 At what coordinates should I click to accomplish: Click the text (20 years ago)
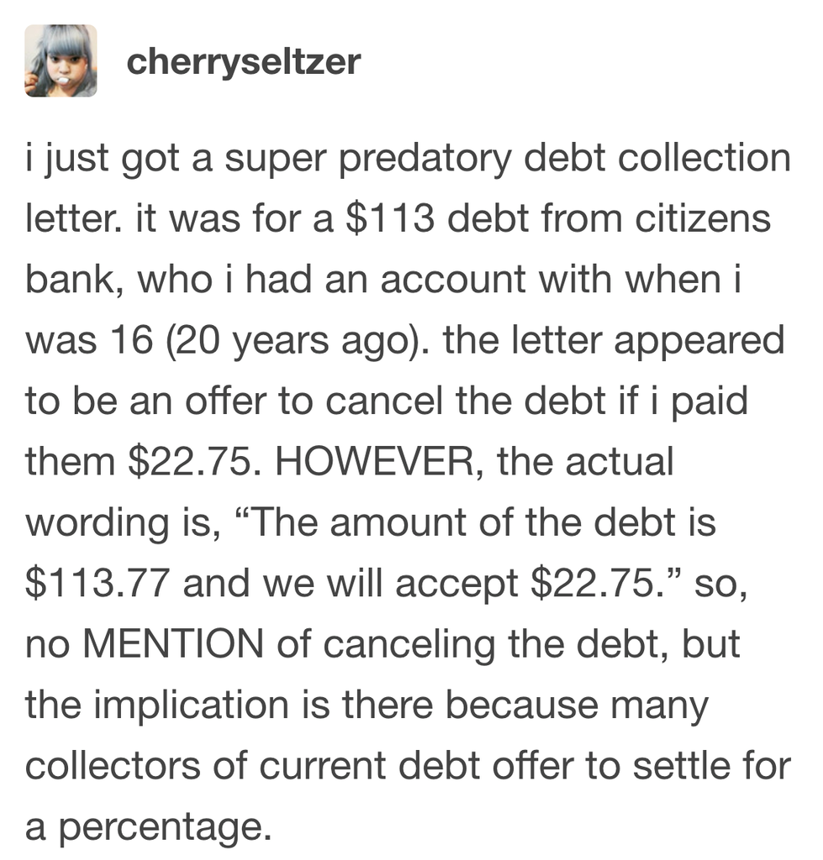click(297, 342)
